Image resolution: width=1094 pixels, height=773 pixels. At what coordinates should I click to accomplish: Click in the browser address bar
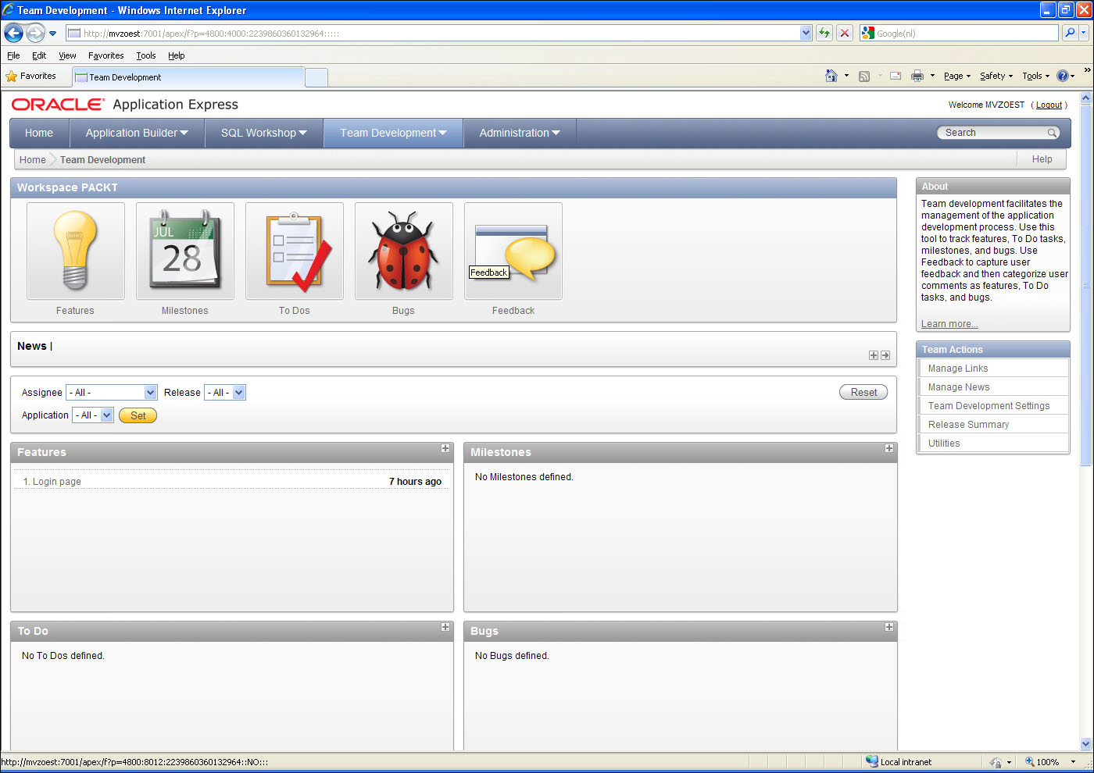pyautogui.click(x=434, y=33)
